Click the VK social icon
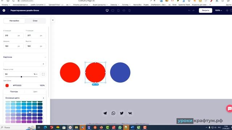This screenshot has width=232, height=130. pos(130,113)
